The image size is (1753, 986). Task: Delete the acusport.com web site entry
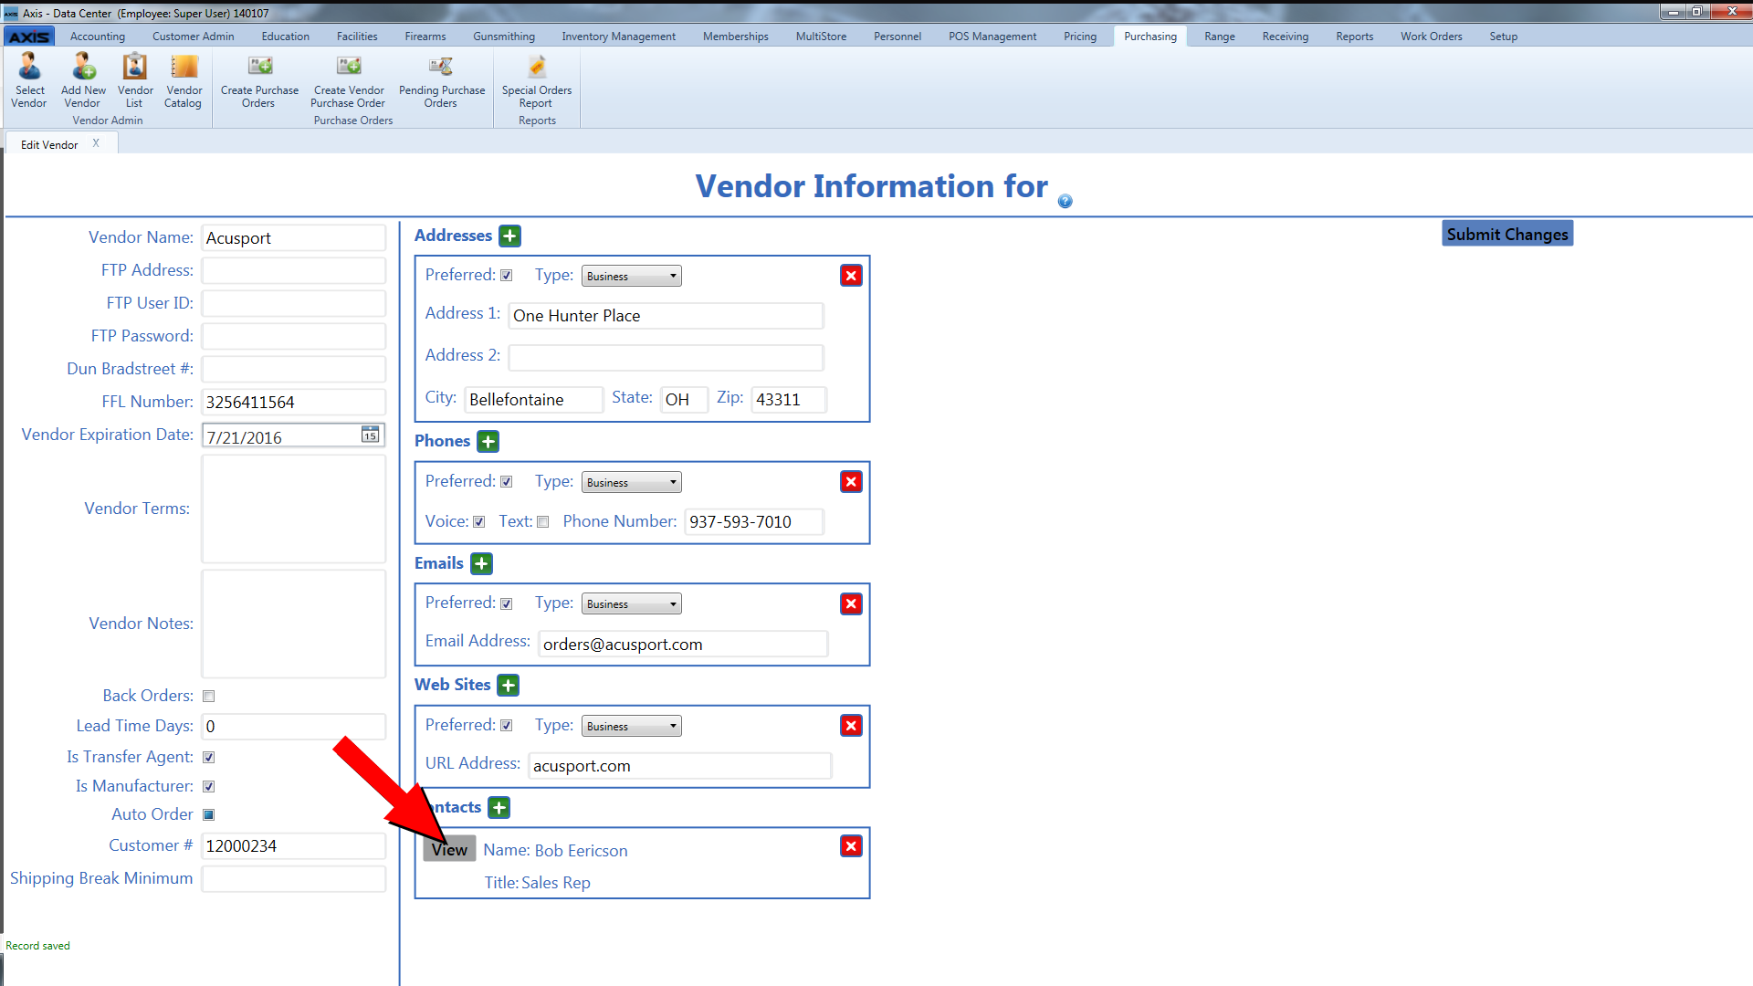coord(851,726)
